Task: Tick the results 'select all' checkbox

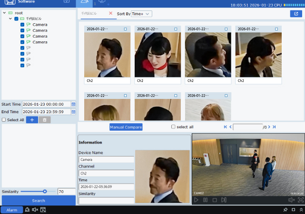Action: (x=173, y=127)
